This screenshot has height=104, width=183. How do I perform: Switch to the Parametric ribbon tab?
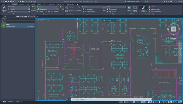point(21,4)
